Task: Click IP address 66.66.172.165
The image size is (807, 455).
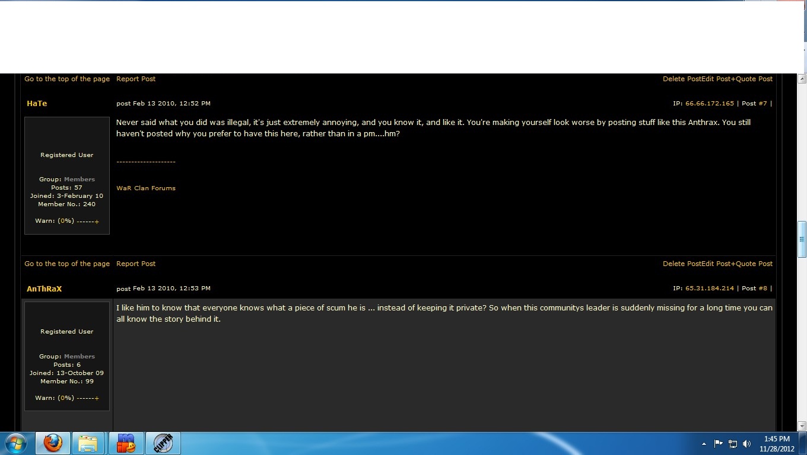Action: 709,104
